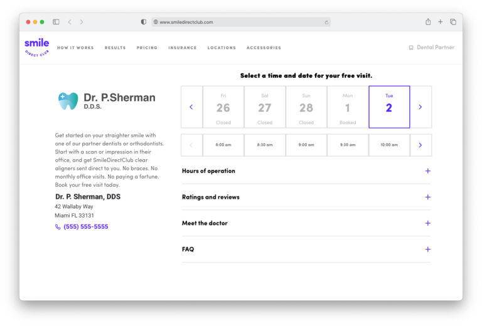
Task: Expand the FAQ section
Action: [306, 250]
